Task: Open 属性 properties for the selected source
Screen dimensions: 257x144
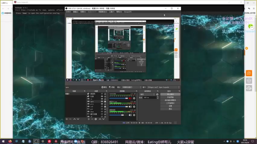Action: click(104, 87)
